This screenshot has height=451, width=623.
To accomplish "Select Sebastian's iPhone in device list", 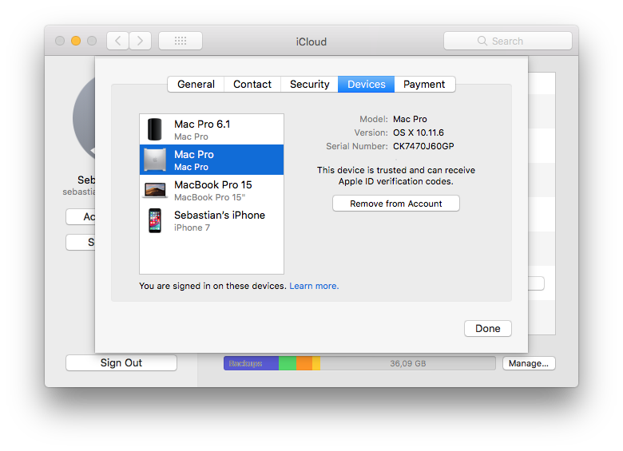I will [x=212, y=220].
